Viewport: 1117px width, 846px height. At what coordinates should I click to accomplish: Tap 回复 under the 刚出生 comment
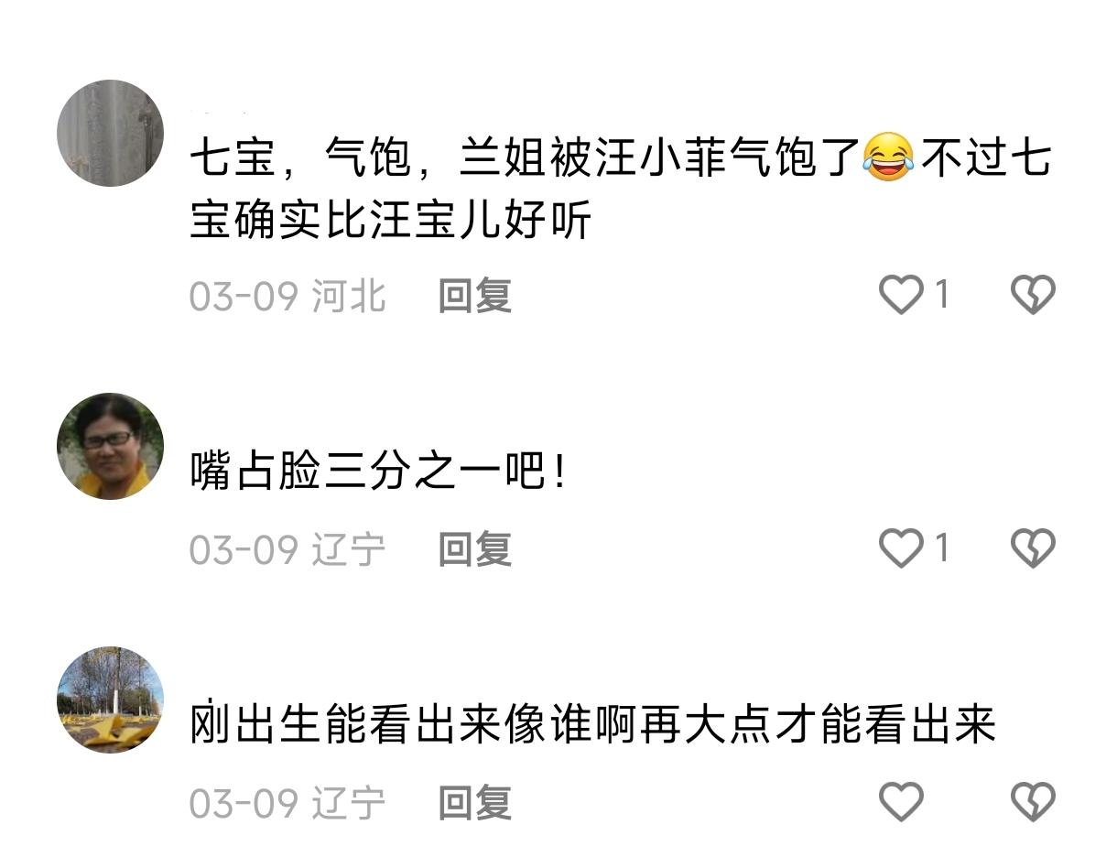(x=474, y=802)
